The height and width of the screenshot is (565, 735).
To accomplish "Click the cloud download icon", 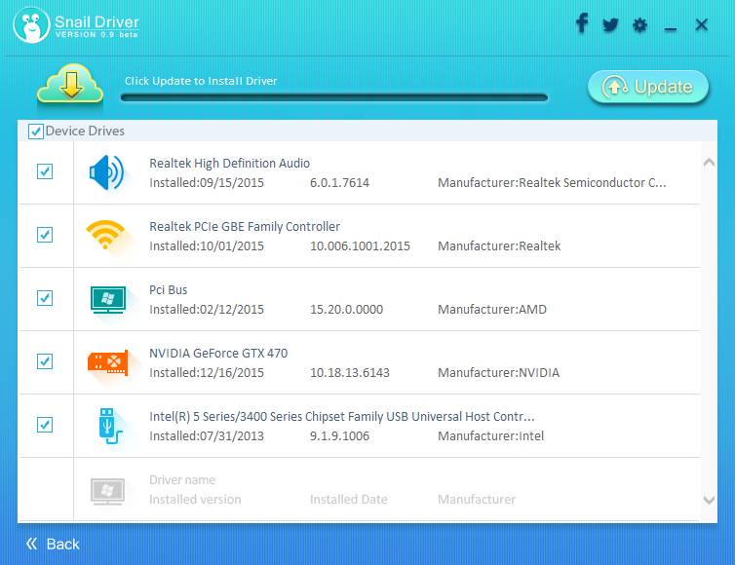I will click(70, 86).
